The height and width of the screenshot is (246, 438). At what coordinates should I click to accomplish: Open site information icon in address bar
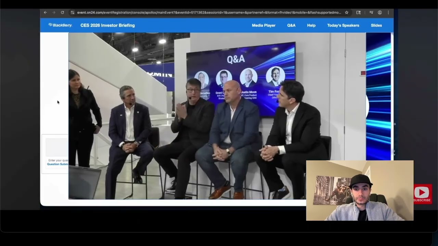(x=72, y=12)
